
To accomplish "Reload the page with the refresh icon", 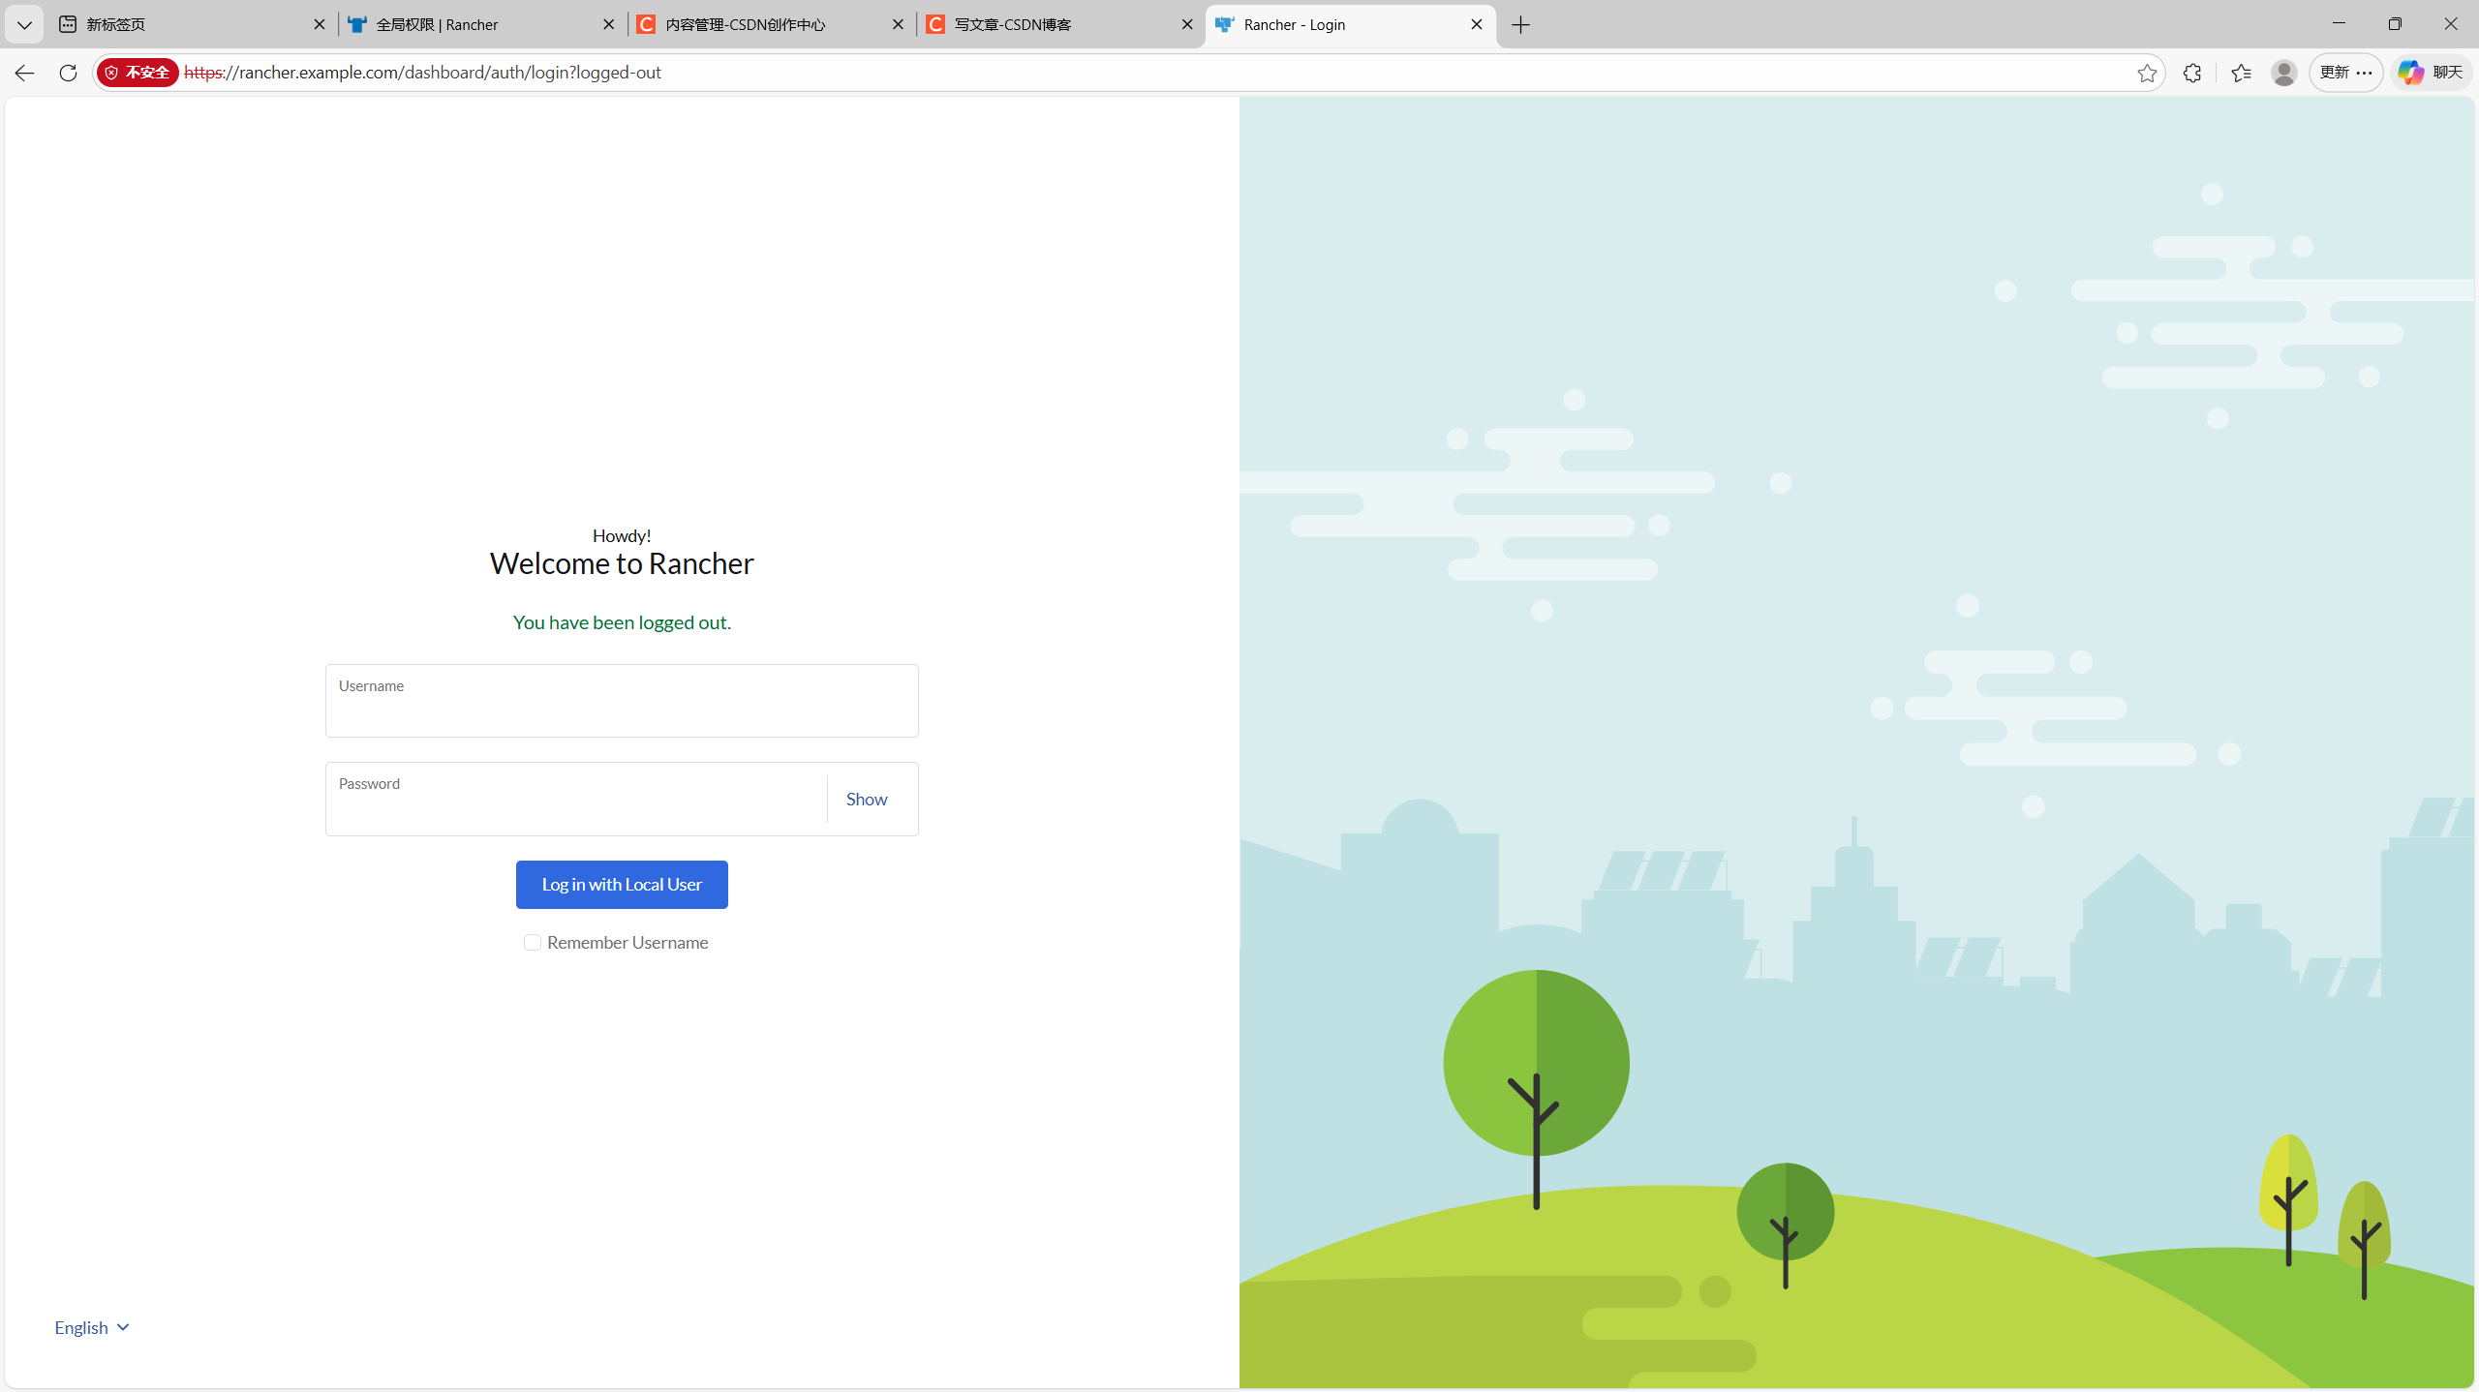I will click(x=68, y=73).
